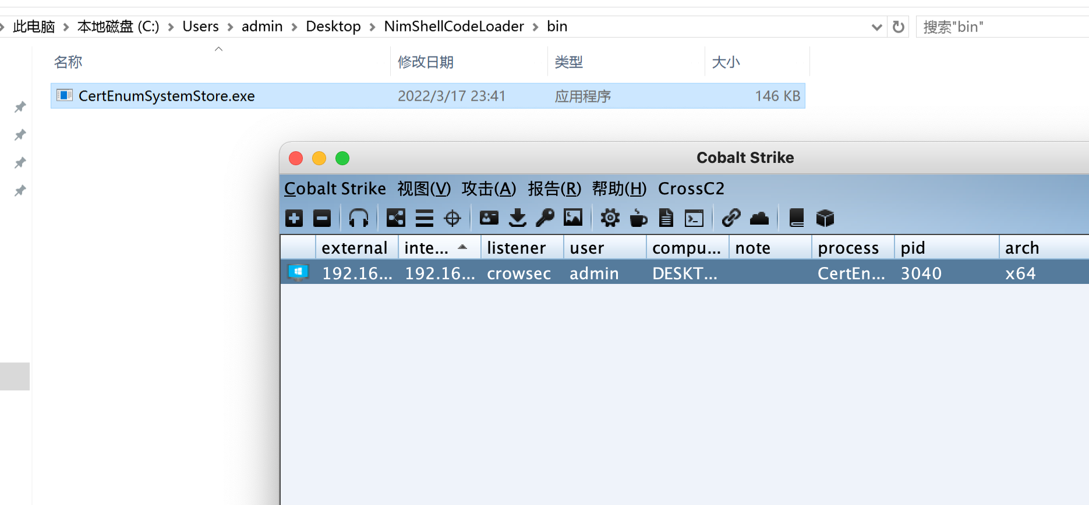This screenshot has width=1089, height=505.
Task: Click the 搜索"bin" search field
Action: (1002, 27)
